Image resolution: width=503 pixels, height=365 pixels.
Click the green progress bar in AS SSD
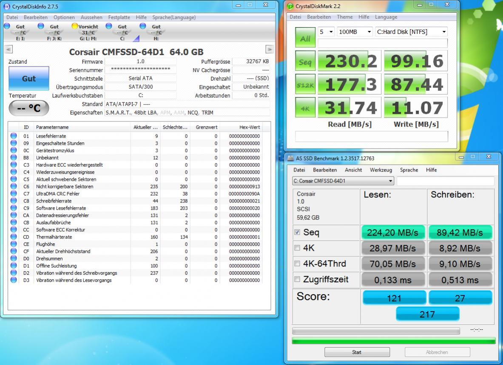(x=394, y=341)
